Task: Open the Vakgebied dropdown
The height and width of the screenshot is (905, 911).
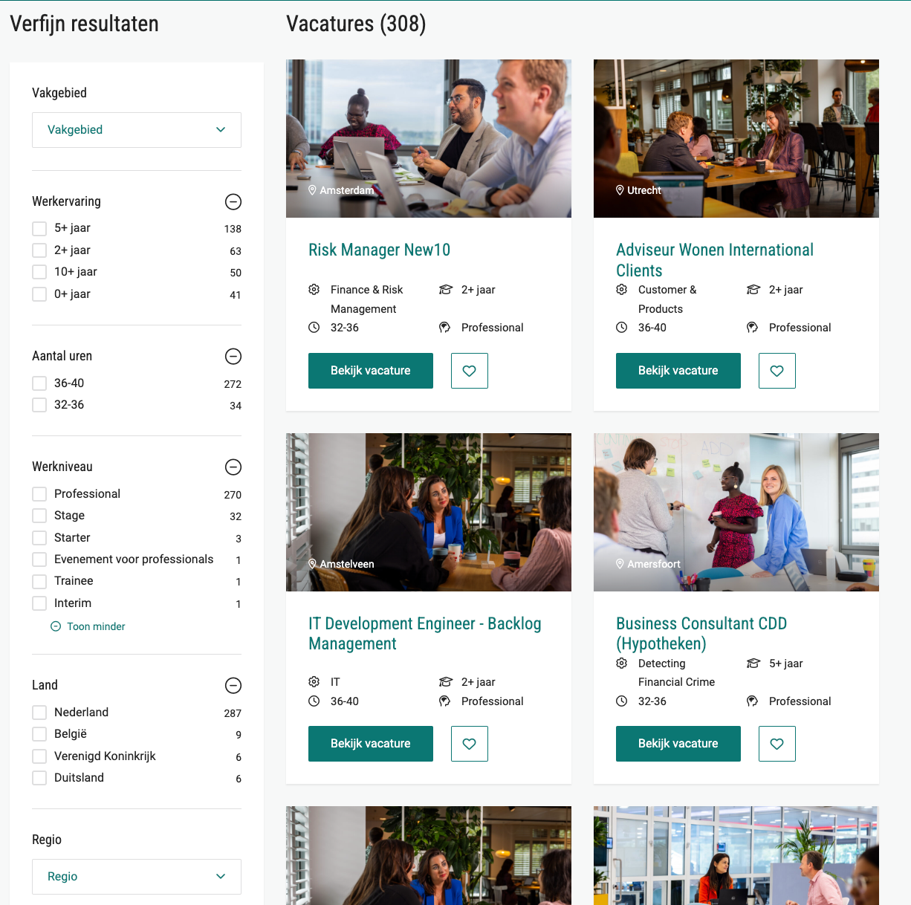Action: (x=137, y=130)
